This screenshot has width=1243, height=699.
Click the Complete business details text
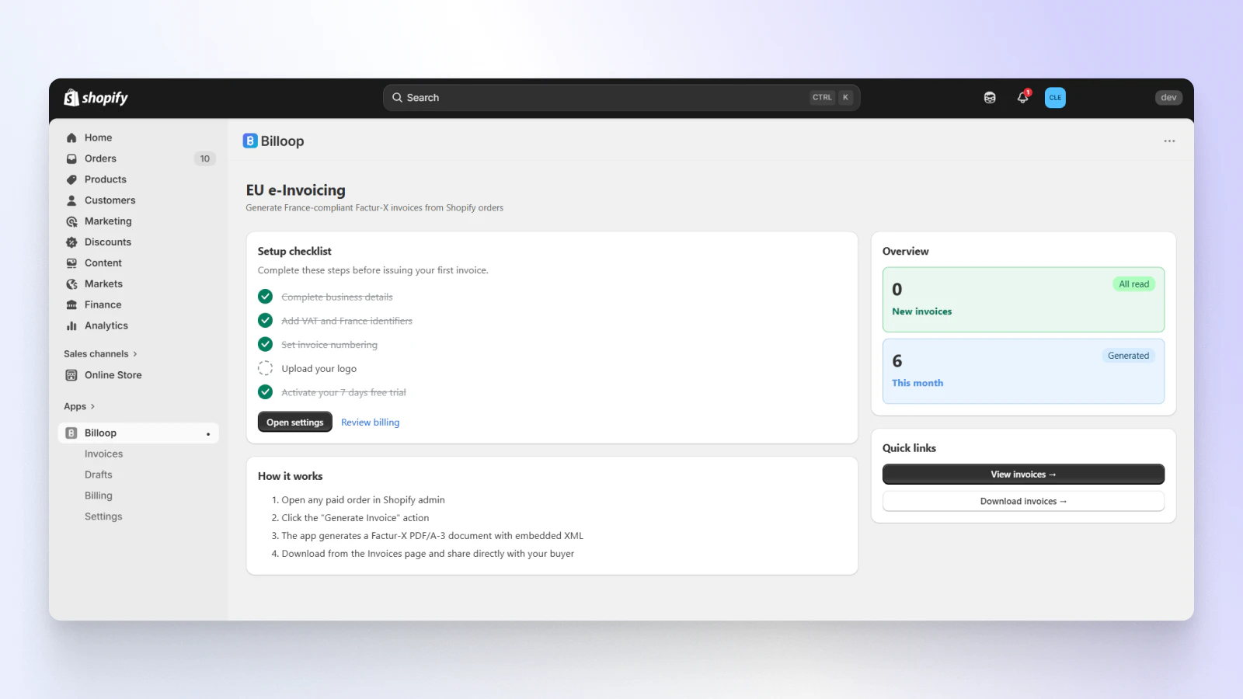tap(337, 297)
